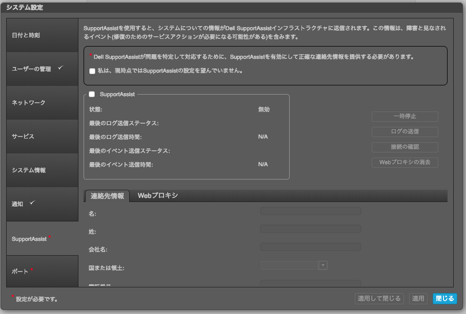The height and width of the screenshot is (314, 466).
Task: Open the ユーザーの管理 settings section
Action: 42,69
